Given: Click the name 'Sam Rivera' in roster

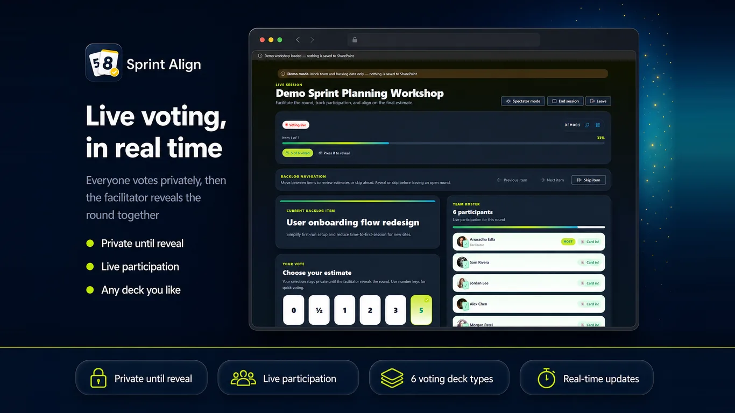Looking at the screenshot, I should point(479,262).
